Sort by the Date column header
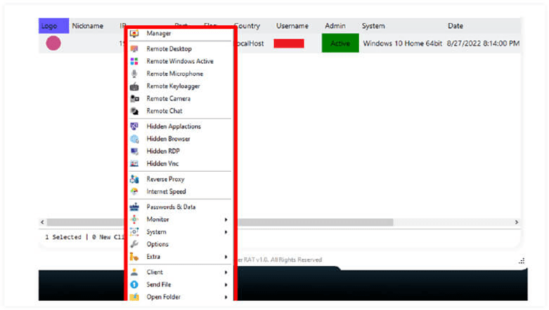549x310 pixels. [455, 26]
